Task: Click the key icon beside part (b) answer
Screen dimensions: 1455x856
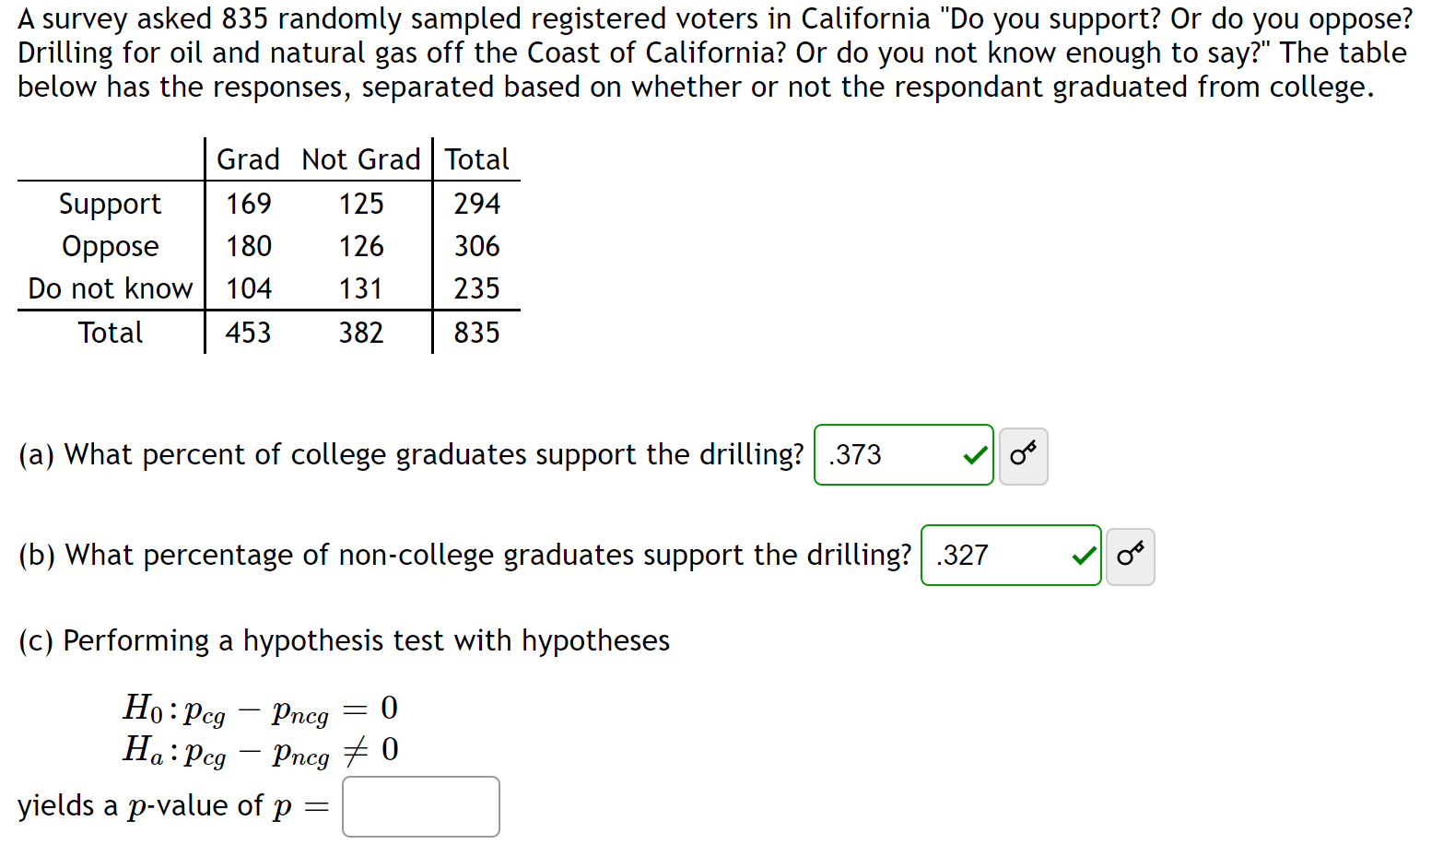Action: coord(1130,556)
